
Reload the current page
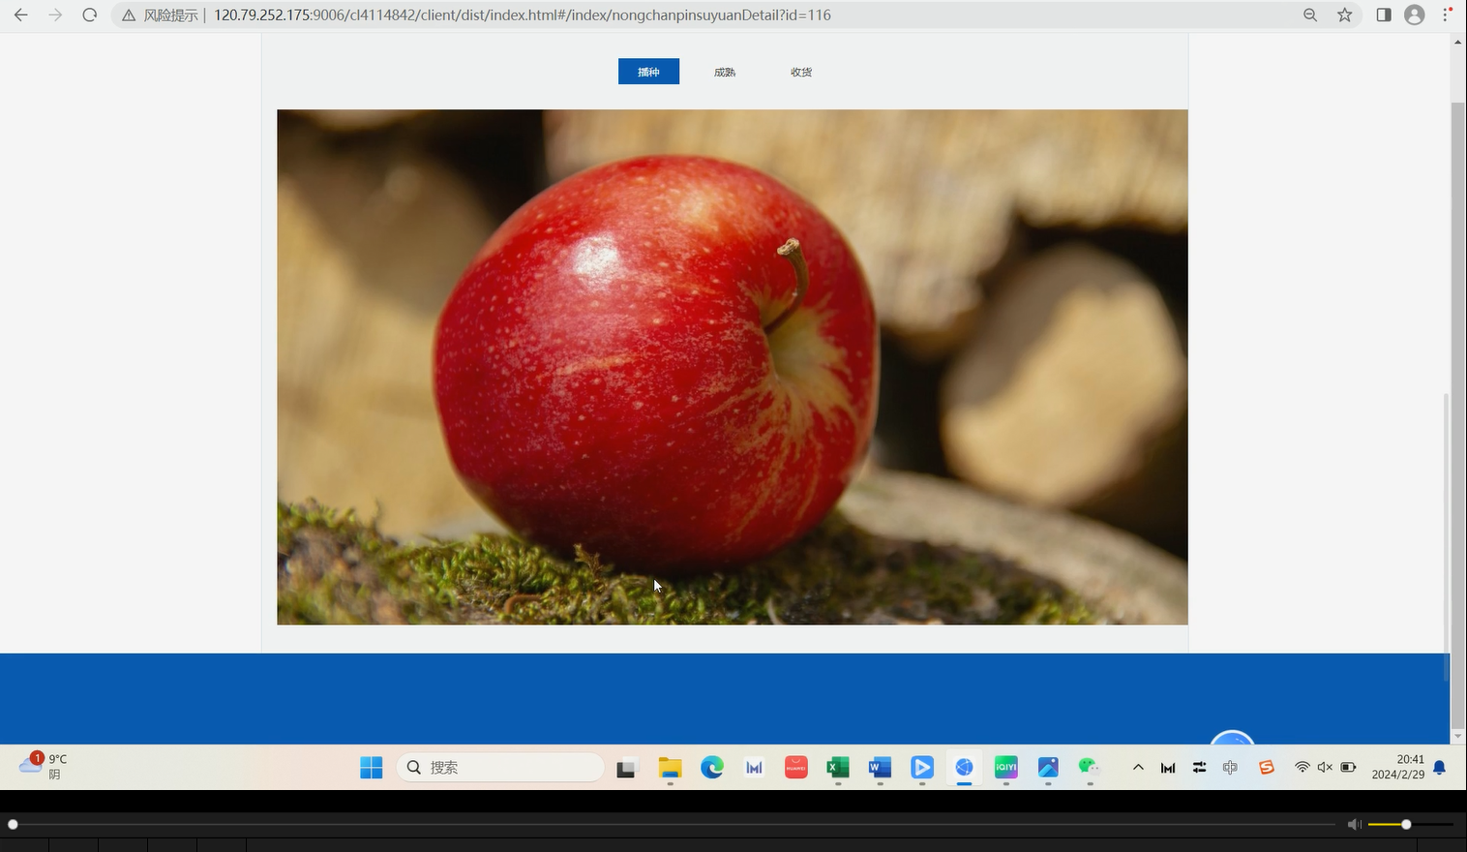click(90, 15)
